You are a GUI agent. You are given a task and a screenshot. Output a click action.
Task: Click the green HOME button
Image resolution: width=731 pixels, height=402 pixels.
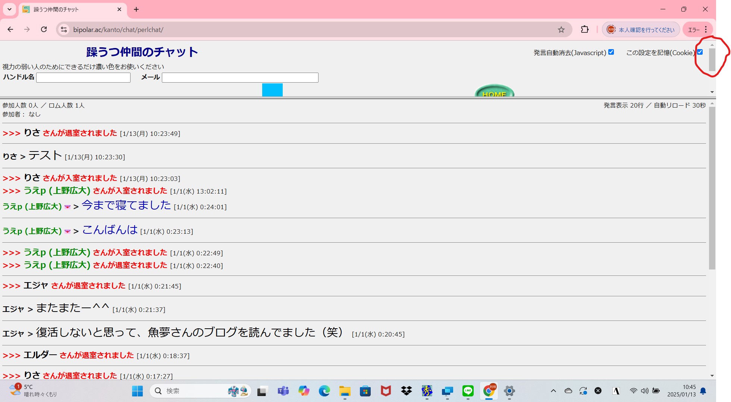tap(494, 92)
